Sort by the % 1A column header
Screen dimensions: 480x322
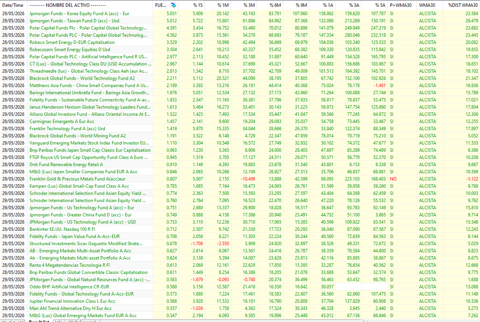(x=322, y=5)
